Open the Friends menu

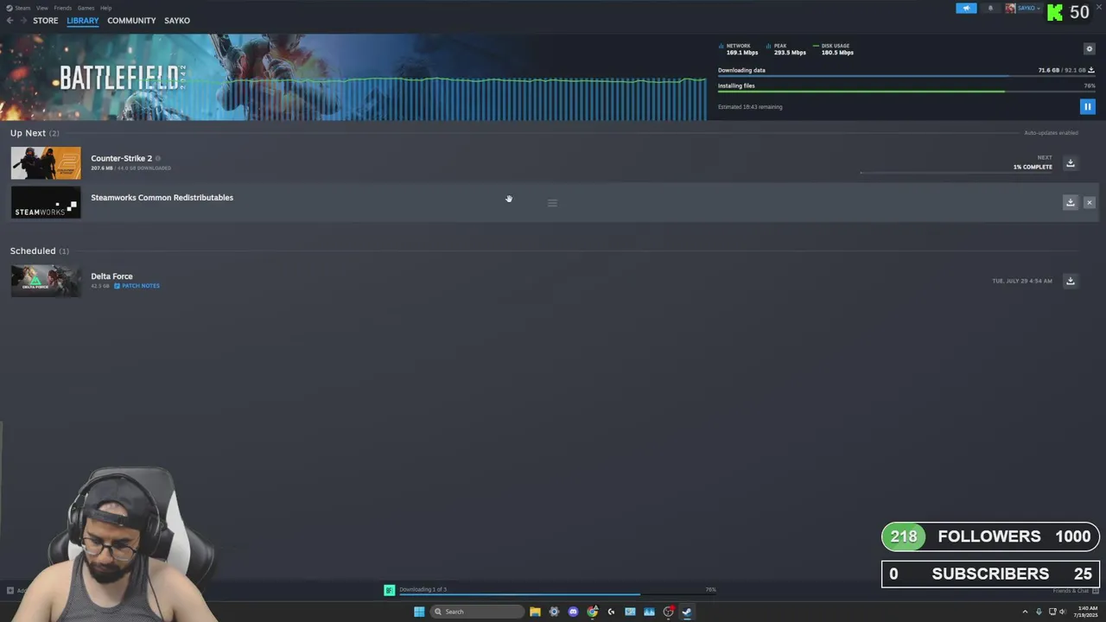click(x=62, y=8)
